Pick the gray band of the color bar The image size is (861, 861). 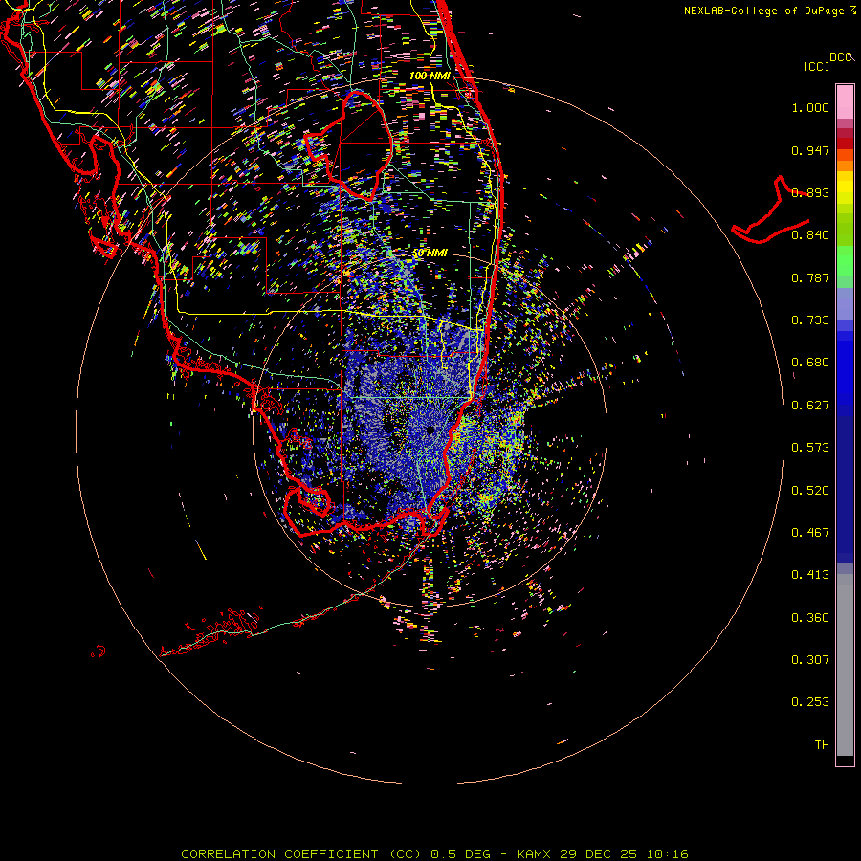pos(845,665)
